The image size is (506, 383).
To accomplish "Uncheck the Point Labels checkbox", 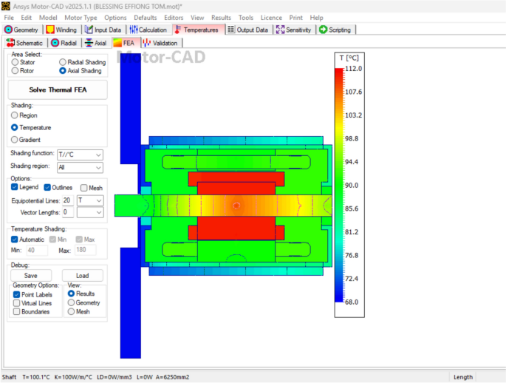I will [16, 294].
